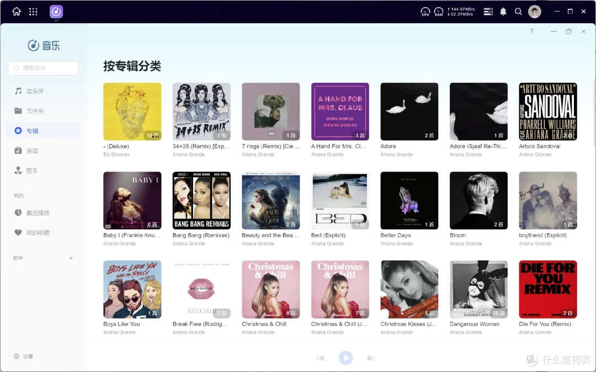This screenshot has width=596, height=372.
Task: Click the Better Days title text
Action: (395, 235)
